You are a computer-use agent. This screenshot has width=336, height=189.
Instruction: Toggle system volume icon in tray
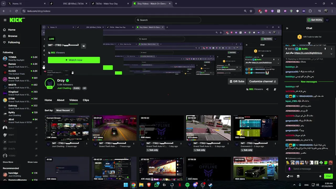point(318,185)
